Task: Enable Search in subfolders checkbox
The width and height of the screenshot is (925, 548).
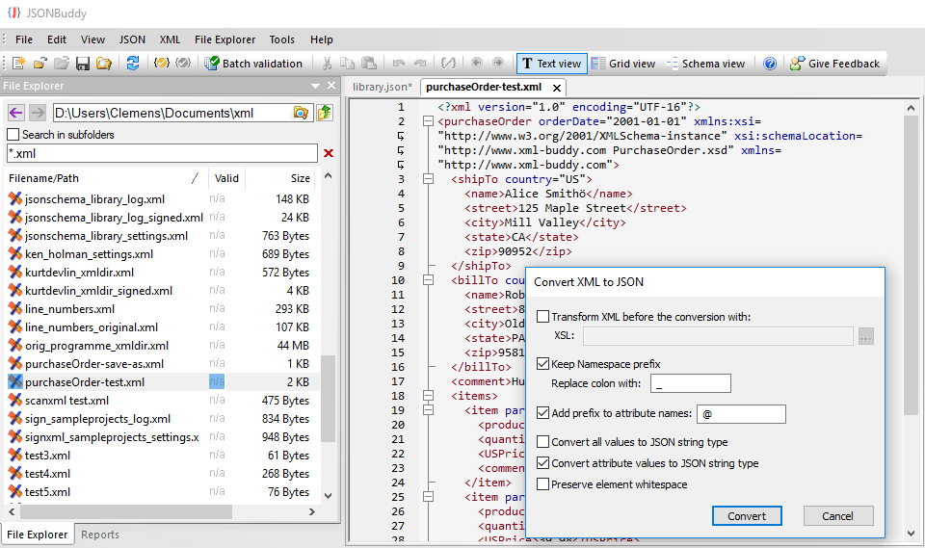Action: coord(13,135)
